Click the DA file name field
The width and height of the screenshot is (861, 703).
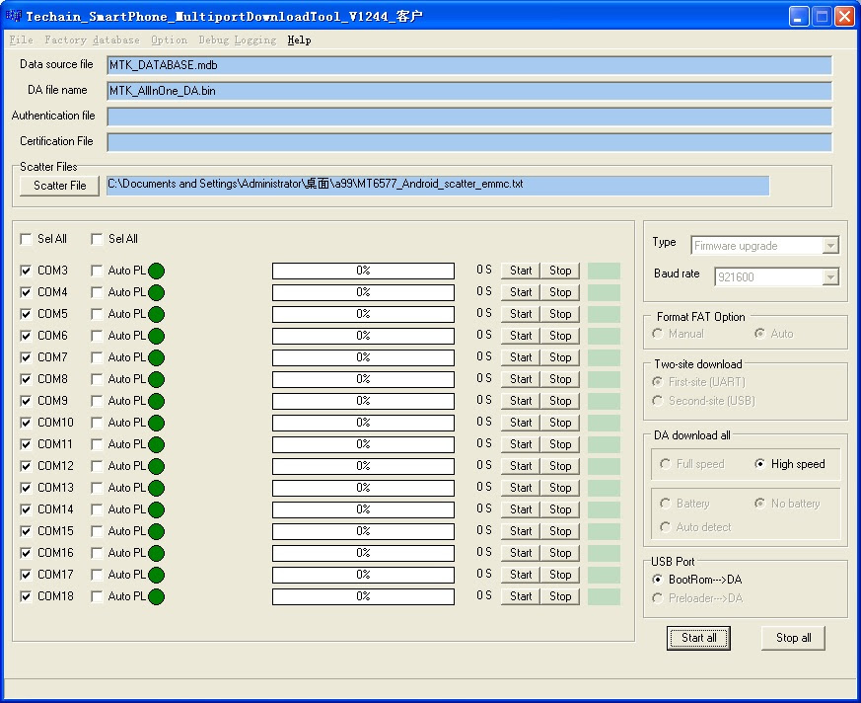[x=469, y=91]
